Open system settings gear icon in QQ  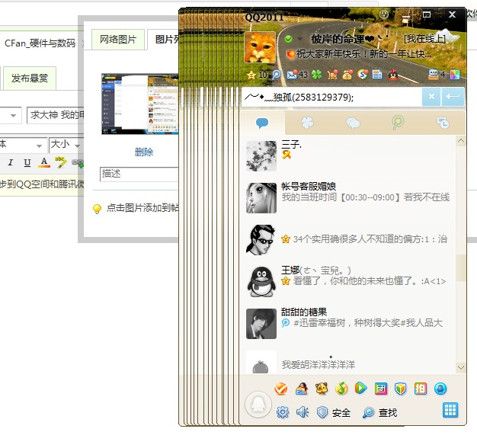click(283, 412)
